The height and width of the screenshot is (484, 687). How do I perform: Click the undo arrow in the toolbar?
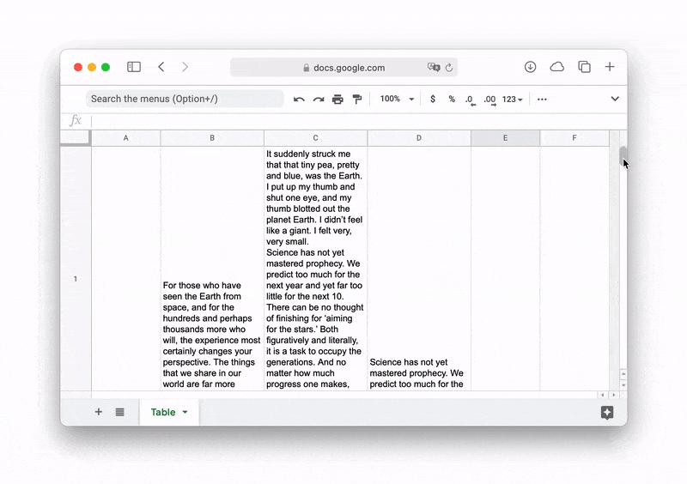299,100
